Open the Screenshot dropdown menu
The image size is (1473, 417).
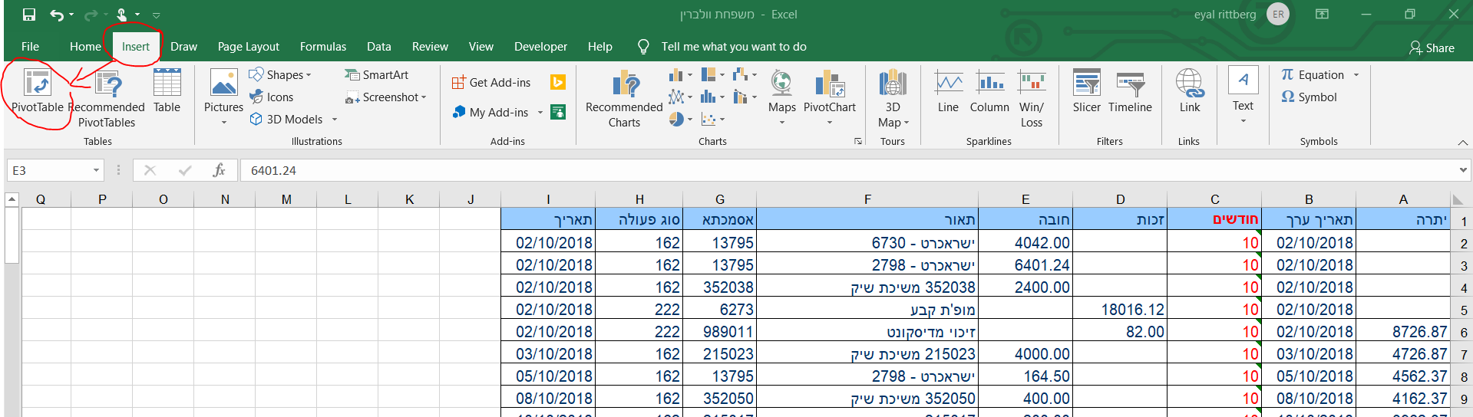coord(386,97)
